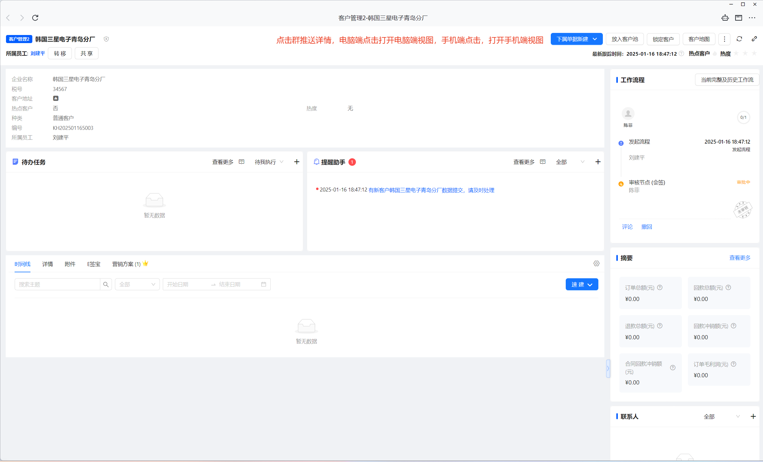Add a new task in 待办任务
The image size is (763, 462).
click(297, 162)
